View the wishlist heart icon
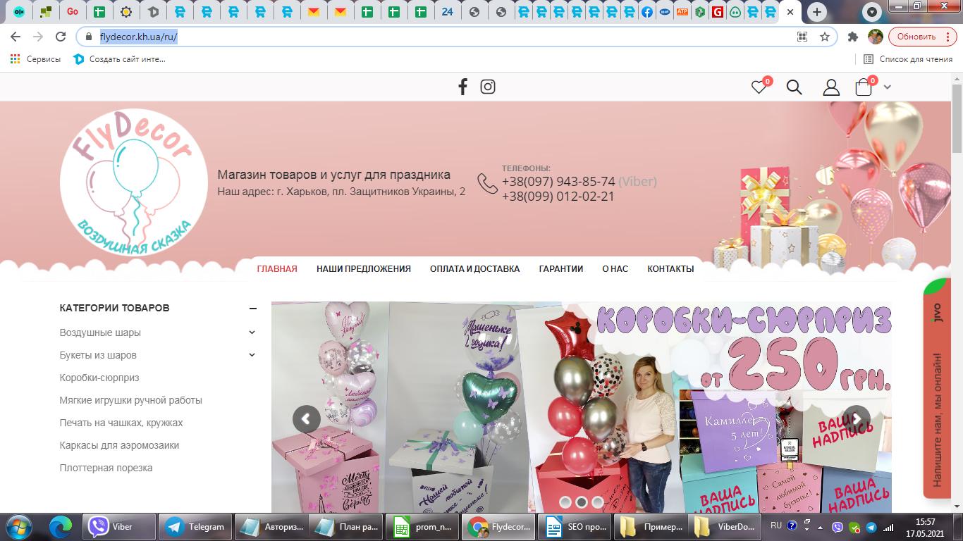 click(759, 87)
